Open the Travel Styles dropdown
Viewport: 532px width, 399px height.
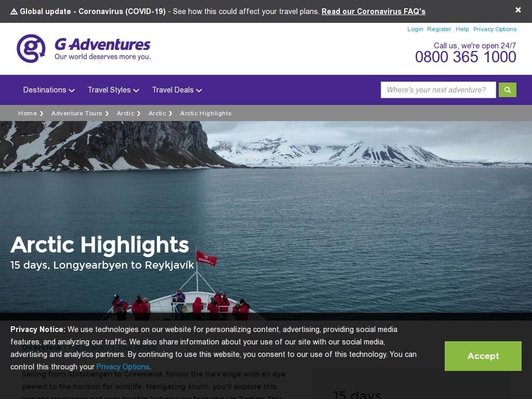pyautogui.click(x=113, y=90)
